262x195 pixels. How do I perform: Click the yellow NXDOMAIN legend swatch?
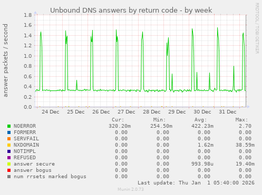coord(9,145)
